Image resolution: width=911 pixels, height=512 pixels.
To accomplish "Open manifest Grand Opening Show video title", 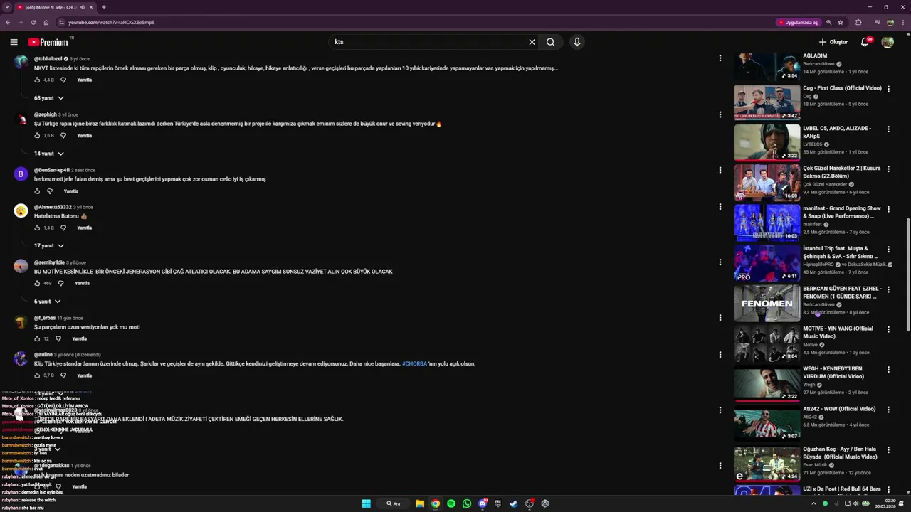I will tap(842, 213).
